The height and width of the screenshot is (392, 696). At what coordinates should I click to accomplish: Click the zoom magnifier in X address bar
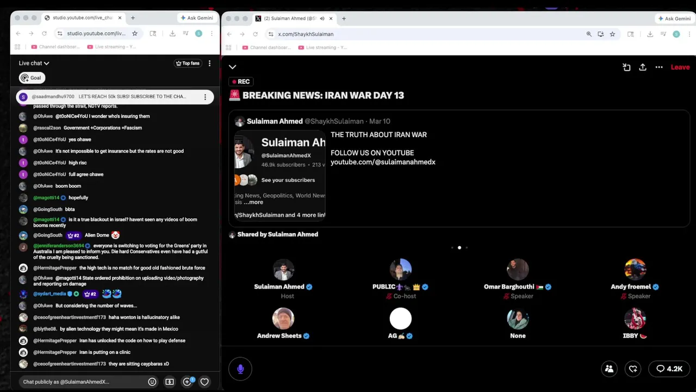[589, 34]
